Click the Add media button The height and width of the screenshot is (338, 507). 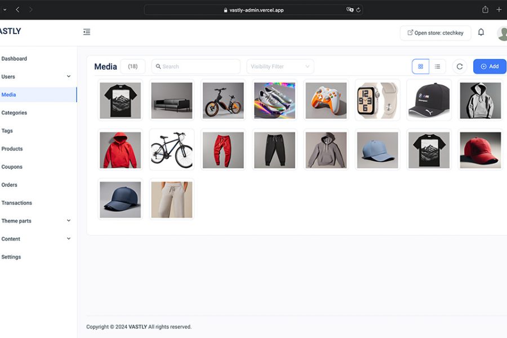(x=490, y=66)
